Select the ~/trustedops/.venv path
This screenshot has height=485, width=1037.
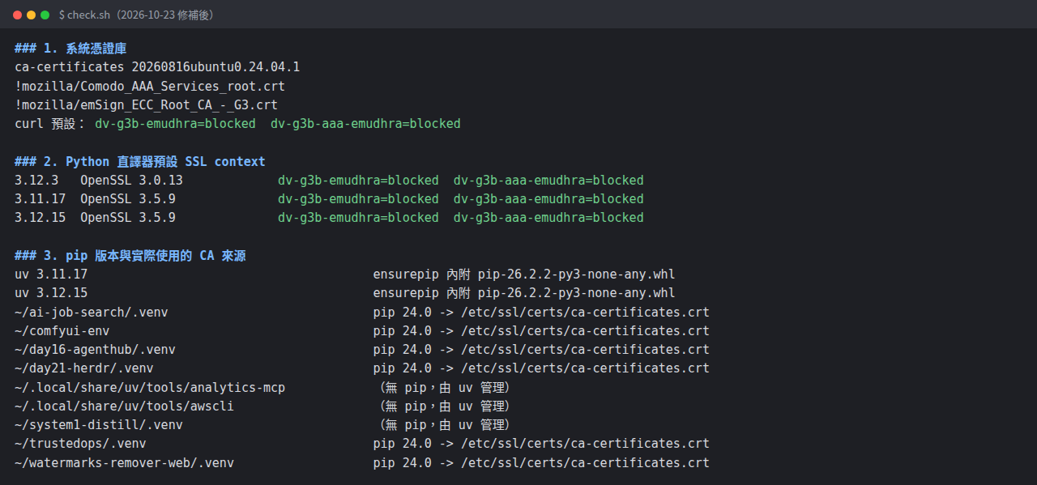point(80,443)
